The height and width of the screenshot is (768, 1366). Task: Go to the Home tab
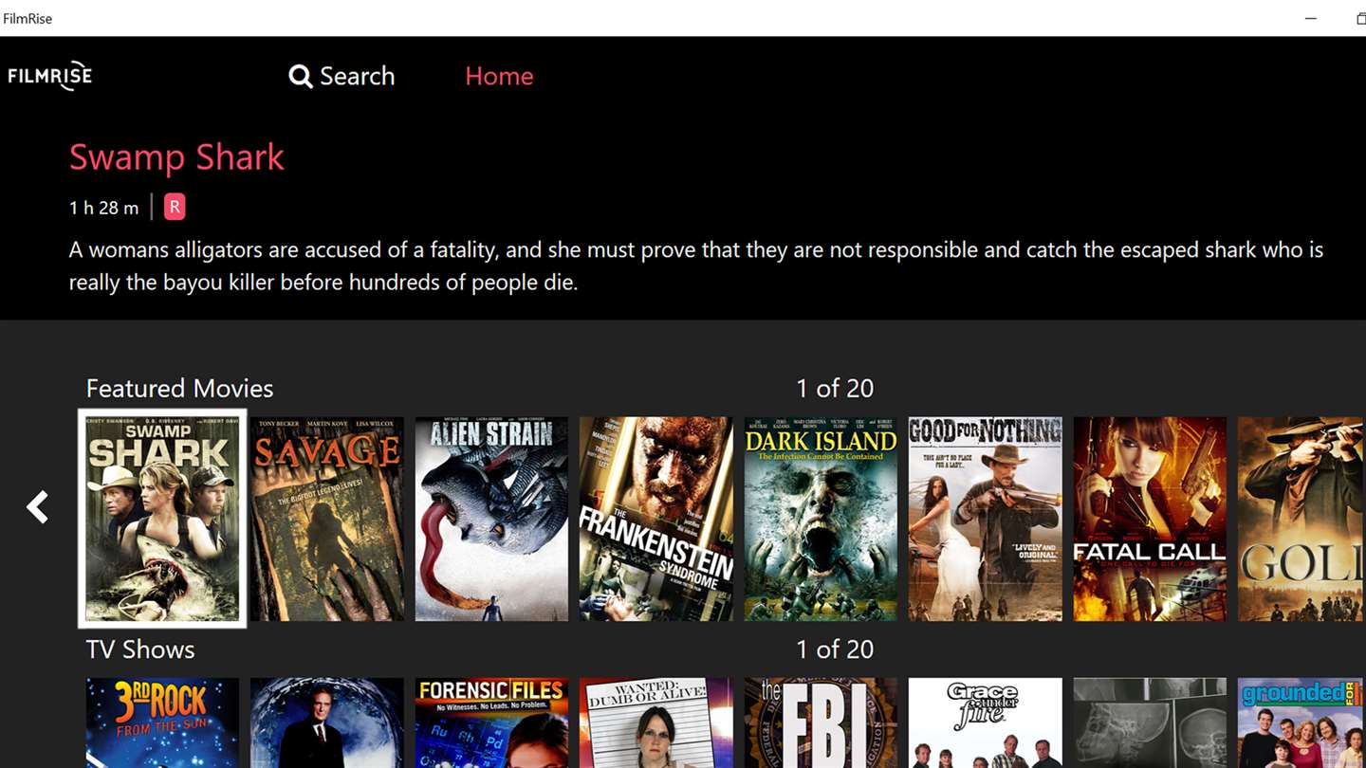pos(499,76)
